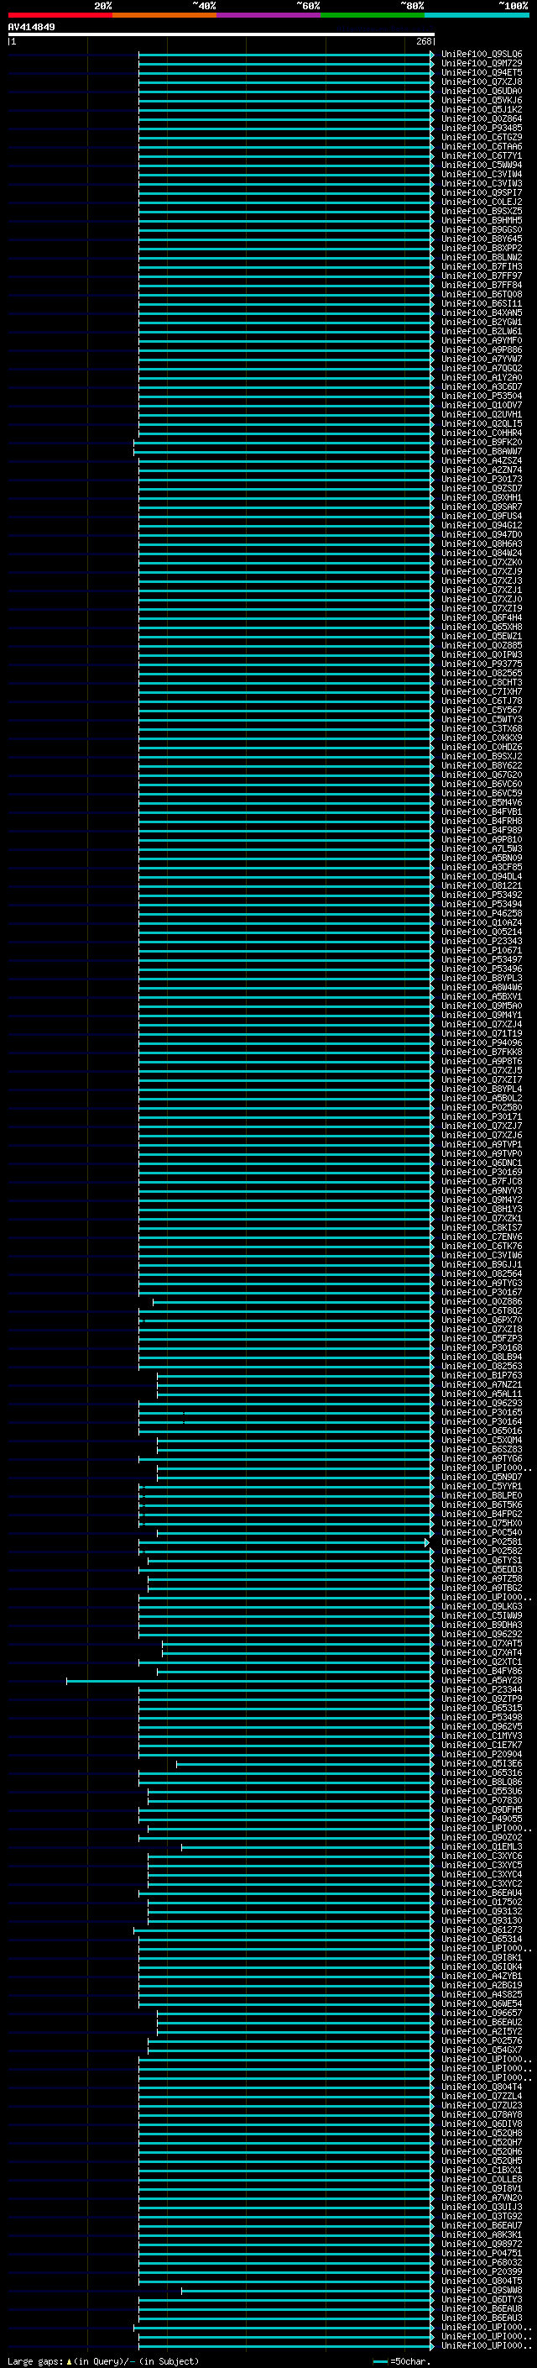Viewport: 537px width, 2368px height.
Task: Select hit label UniRef100_P20904
Action: click(x=482, y=1755)
